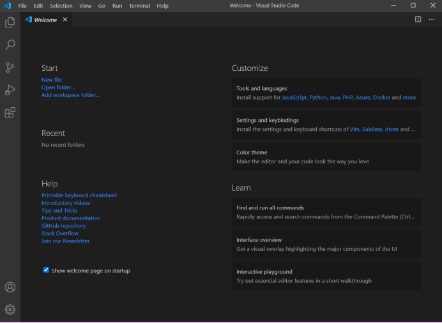This screenshot has width=442, height=323.
Task: Open the Terminal menu
Action: pyautogui.click(x=139, y=6)
